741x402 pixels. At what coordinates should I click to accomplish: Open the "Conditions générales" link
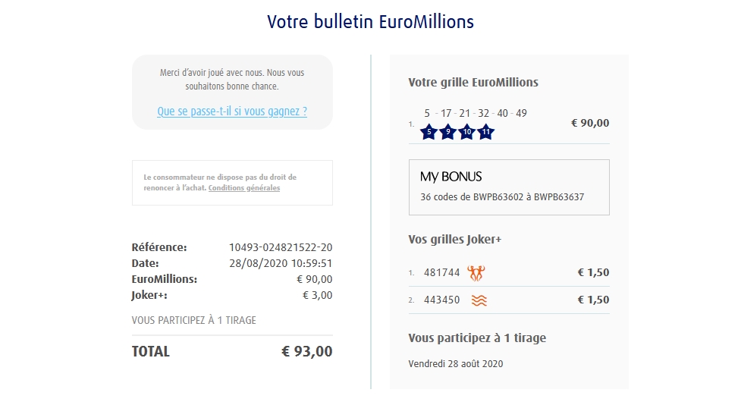point(244,187)
